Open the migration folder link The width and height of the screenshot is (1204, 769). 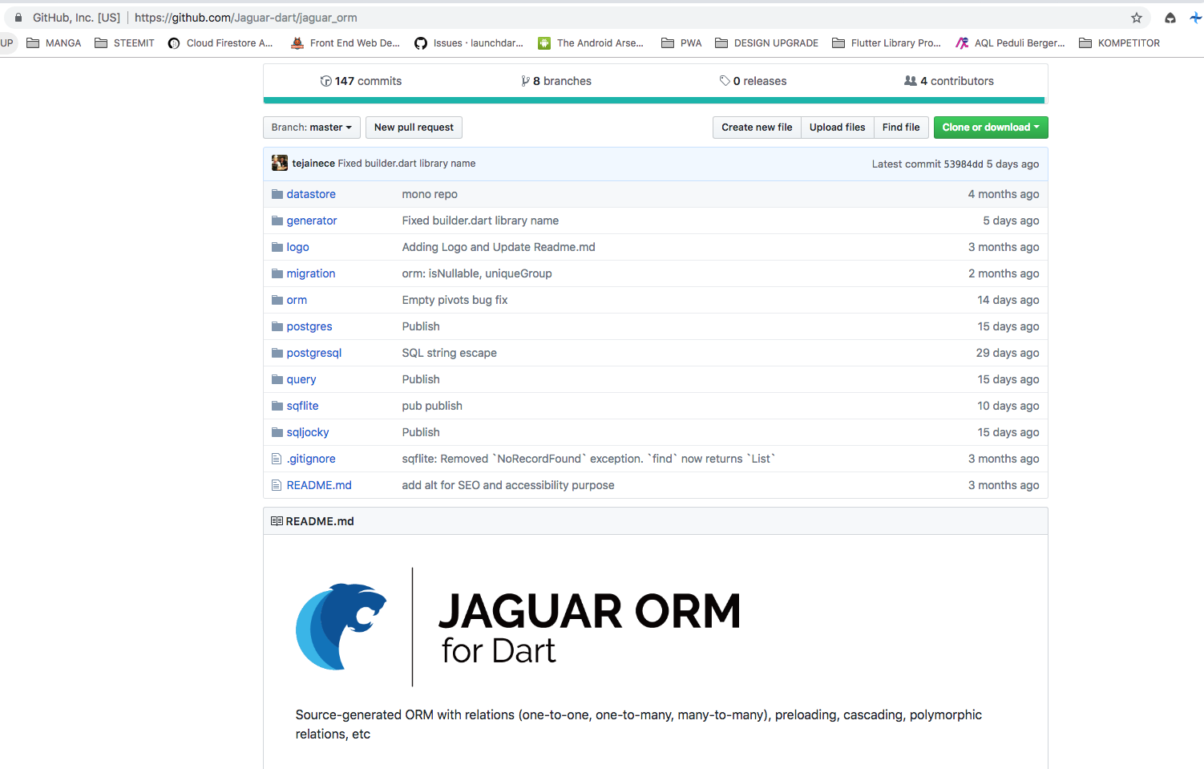point(311,273)
